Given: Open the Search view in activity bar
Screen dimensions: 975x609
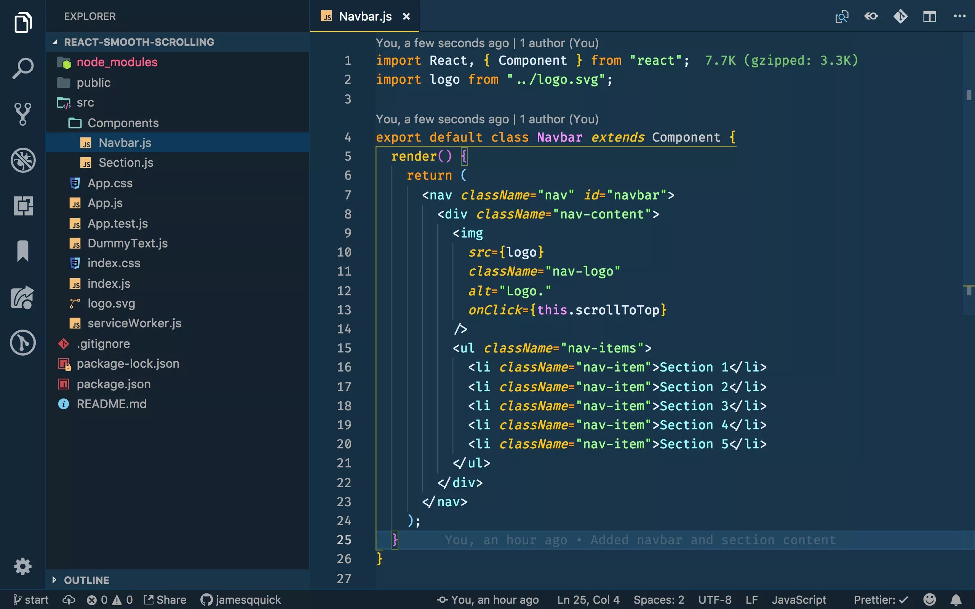Looking at the screenshot, I should [x=23, y=68].
